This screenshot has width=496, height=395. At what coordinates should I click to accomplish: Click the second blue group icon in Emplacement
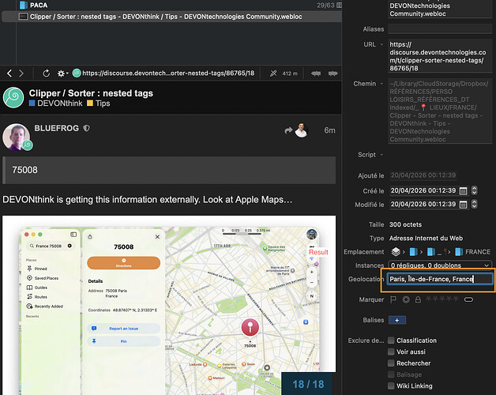pos(430,252)
